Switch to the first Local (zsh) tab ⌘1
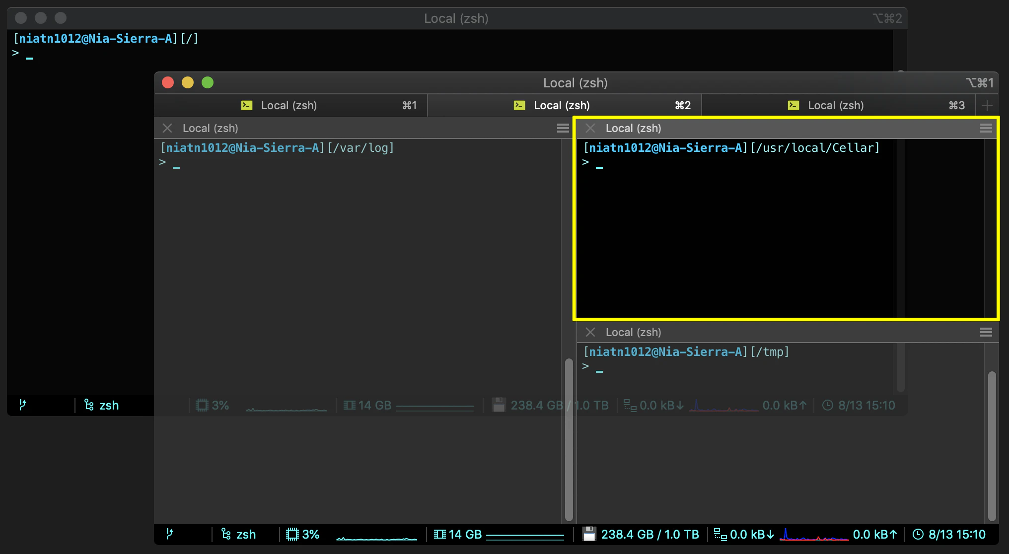Image resolution: width=1009 pixels, height=554 pixels. pyautogui.click(x=291, y=105)
